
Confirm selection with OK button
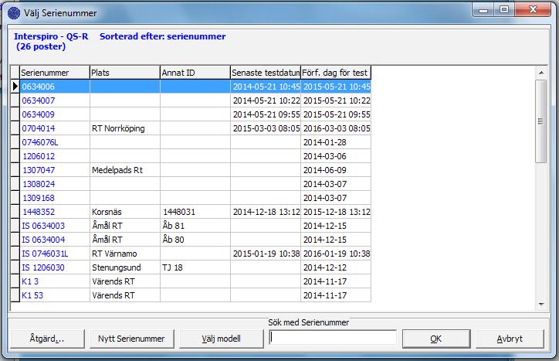[436, 339]
